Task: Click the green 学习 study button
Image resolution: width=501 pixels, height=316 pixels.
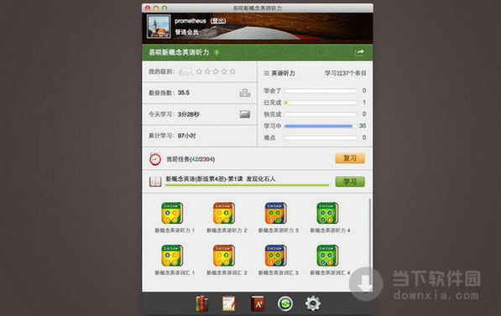Action: coord(350,182)
